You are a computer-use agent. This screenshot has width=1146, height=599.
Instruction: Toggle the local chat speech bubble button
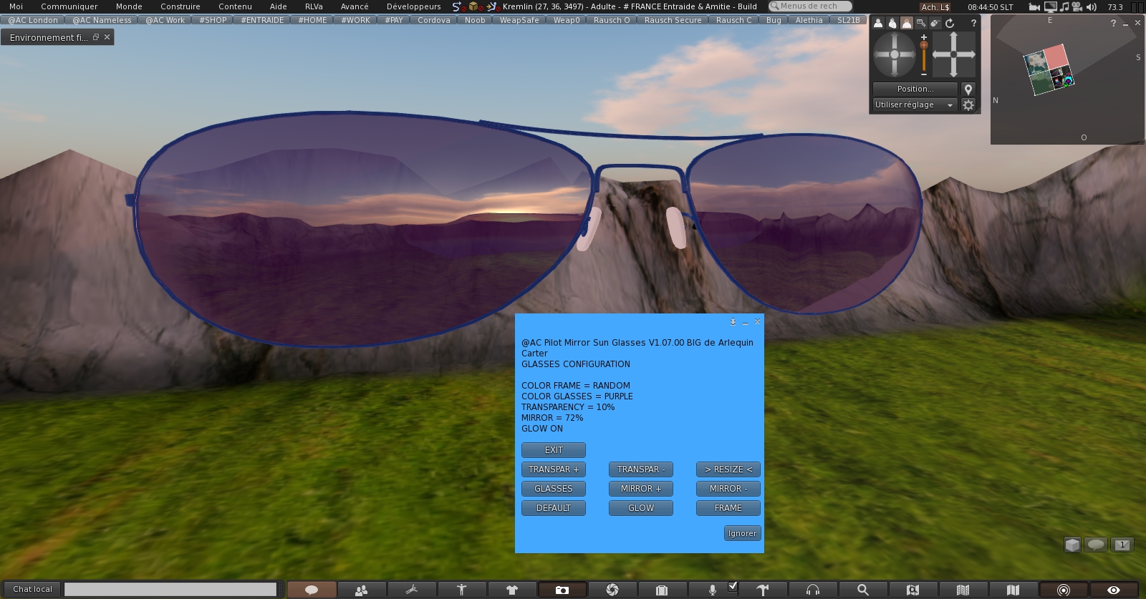(x=311, y=590)
